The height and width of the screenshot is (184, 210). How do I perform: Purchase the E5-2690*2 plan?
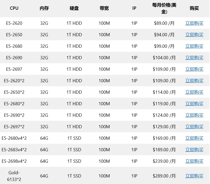194,115
